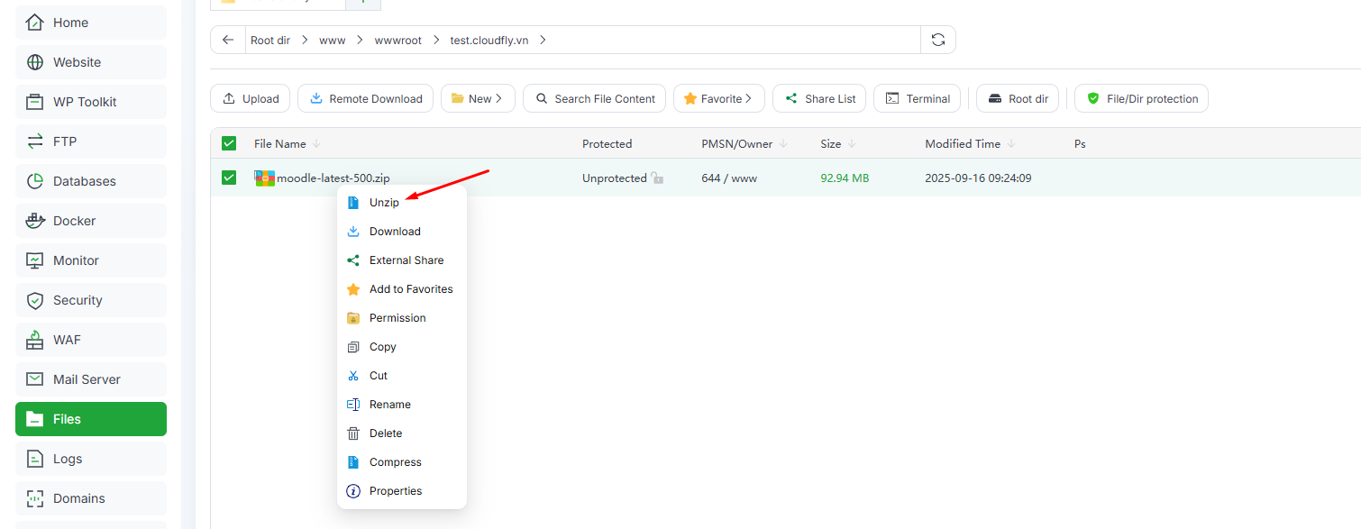1361x529 pixels.
Task: Click wwwroot in the breadcrumb path
Action: pyautogui.click(x=397, y=41)
